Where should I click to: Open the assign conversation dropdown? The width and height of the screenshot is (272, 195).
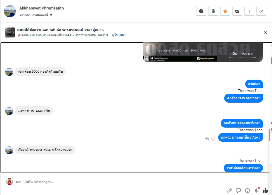tap(36, 15)
